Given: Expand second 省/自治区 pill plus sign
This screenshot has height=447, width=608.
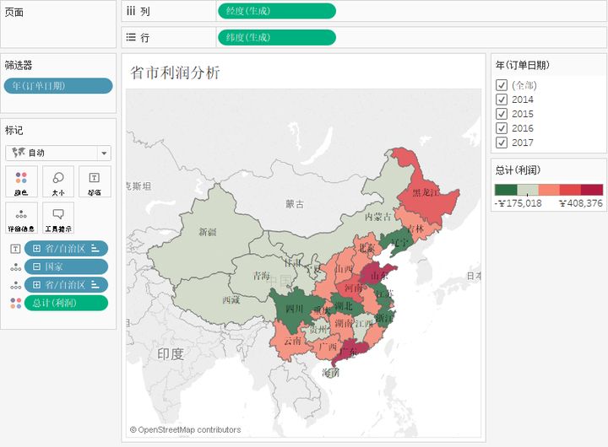Looking at the screenshot, I should click(36, 285).
